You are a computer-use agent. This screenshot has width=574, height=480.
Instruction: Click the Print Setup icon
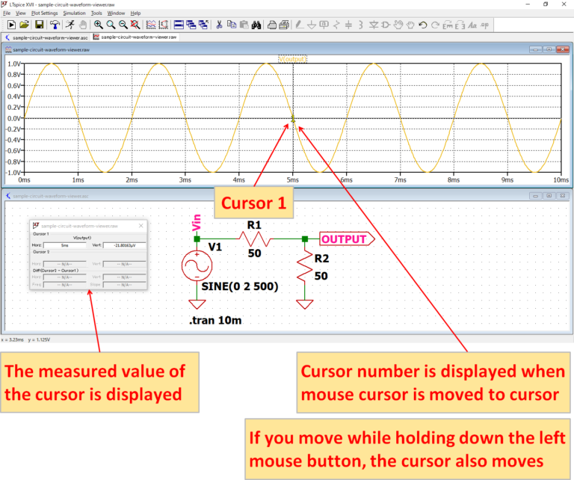click(284, 25)
